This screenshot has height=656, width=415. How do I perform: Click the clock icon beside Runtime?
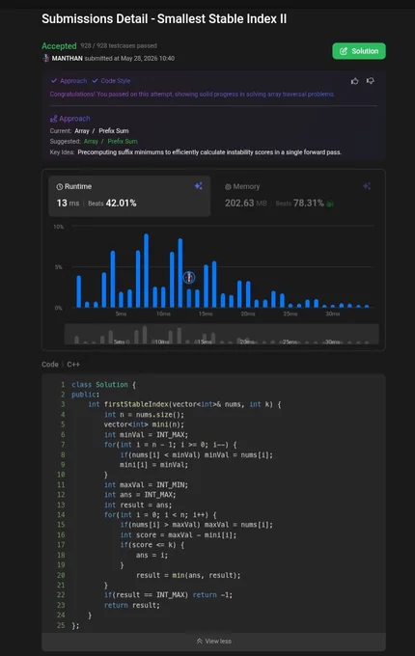coord(60,186)
